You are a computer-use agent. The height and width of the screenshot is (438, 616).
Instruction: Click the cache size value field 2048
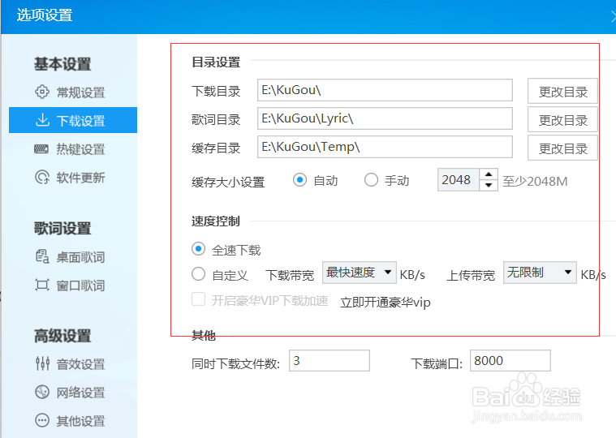[x=459, y=180]
